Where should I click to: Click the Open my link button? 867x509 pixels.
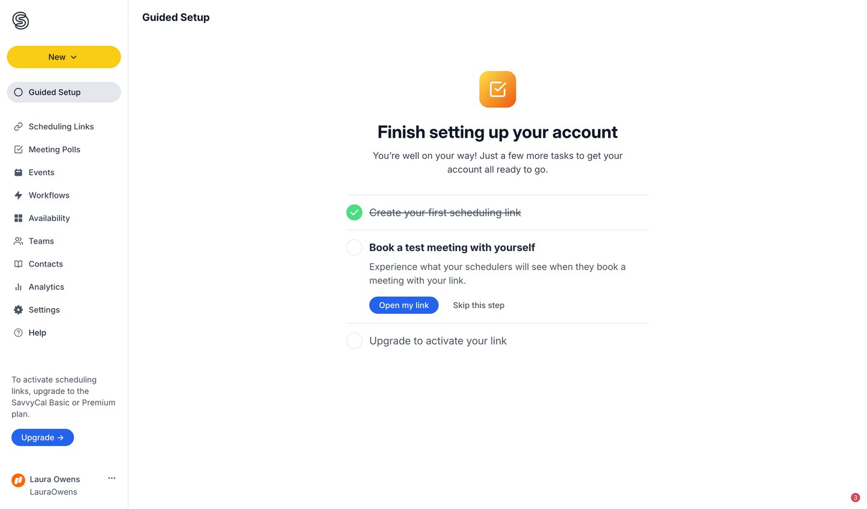(x=403, y=305)
